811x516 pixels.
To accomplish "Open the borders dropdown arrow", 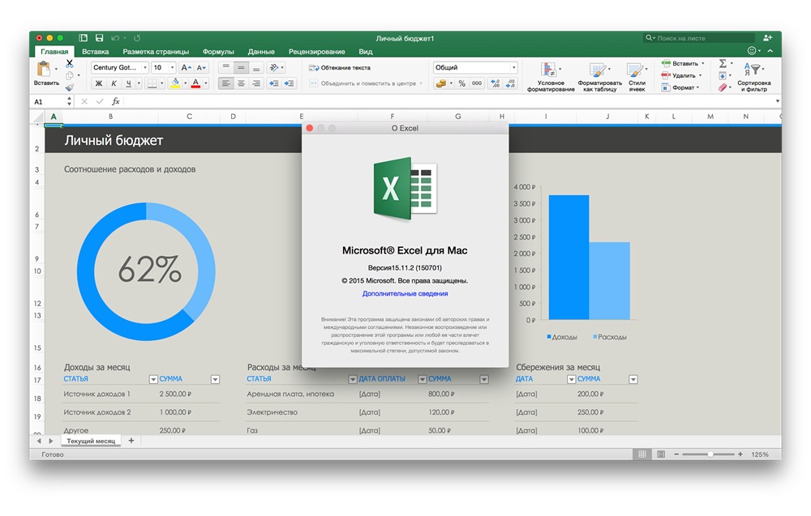I will pos(162,83).
